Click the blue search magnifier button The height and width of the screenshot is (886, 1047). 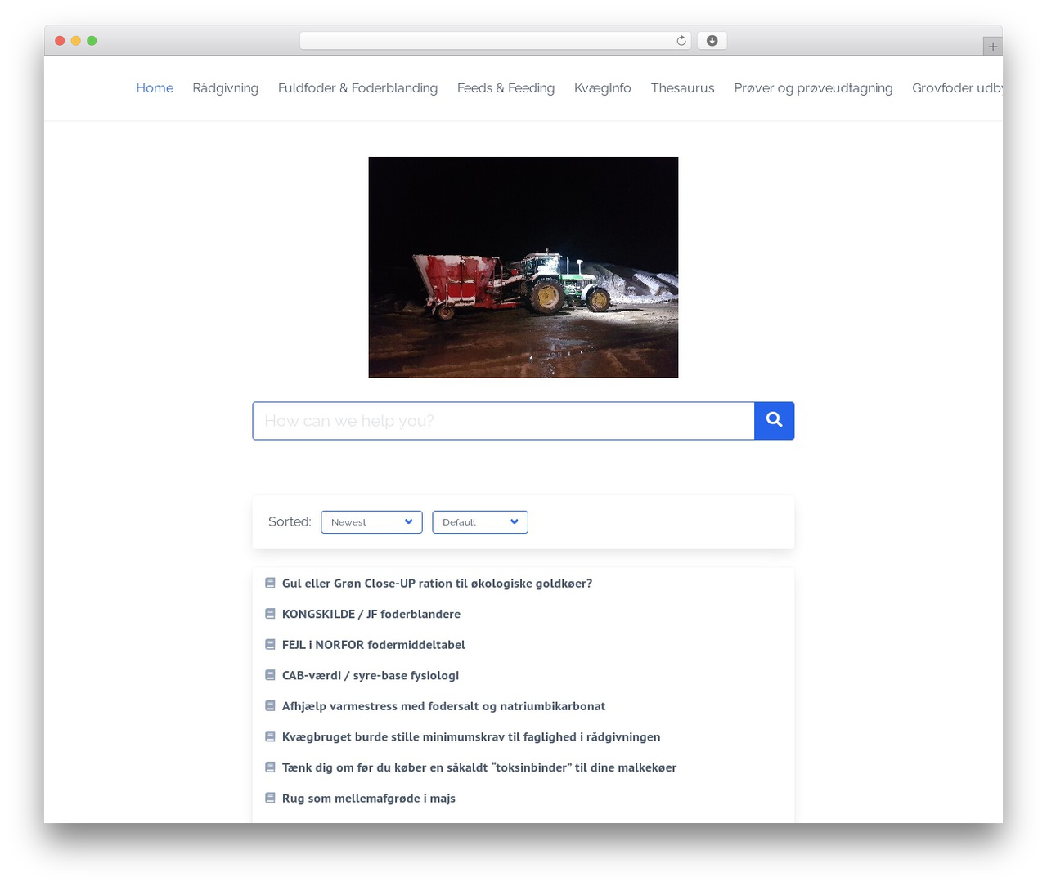coord(774,421)
